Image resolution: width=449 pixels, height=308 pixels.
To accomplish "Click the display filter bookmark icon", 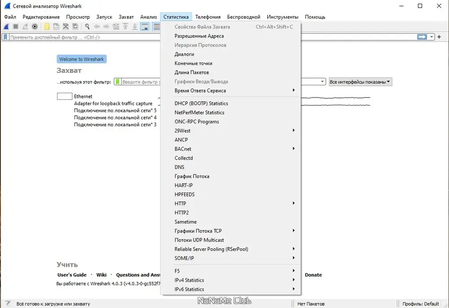I will (5, 37).
